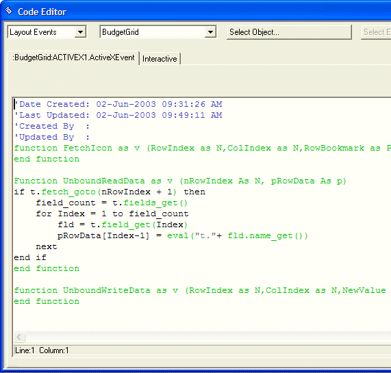The width and height of the screenshot is (391, 373).
Task: Expand the BudgetGrid dropdown arrow
Action: [x=210, y=32]
